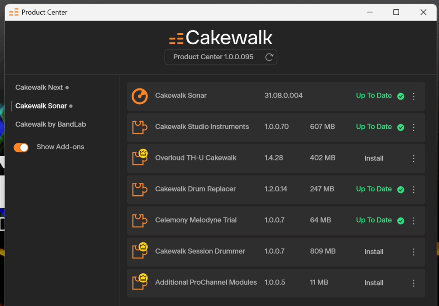Click the Cakewalk Sonar product name in list
The height and width of the screenshot is (306, 439).
[x=181, y=96]
